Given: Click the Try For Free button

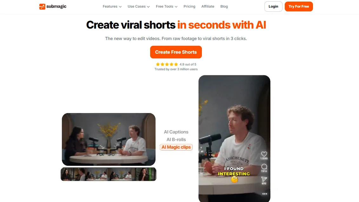Looking at the screenshot, I should (x=299, y=6).
